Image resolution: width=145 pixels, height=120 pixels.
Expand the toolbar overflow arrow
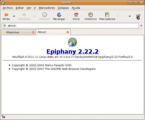[130, 16]
